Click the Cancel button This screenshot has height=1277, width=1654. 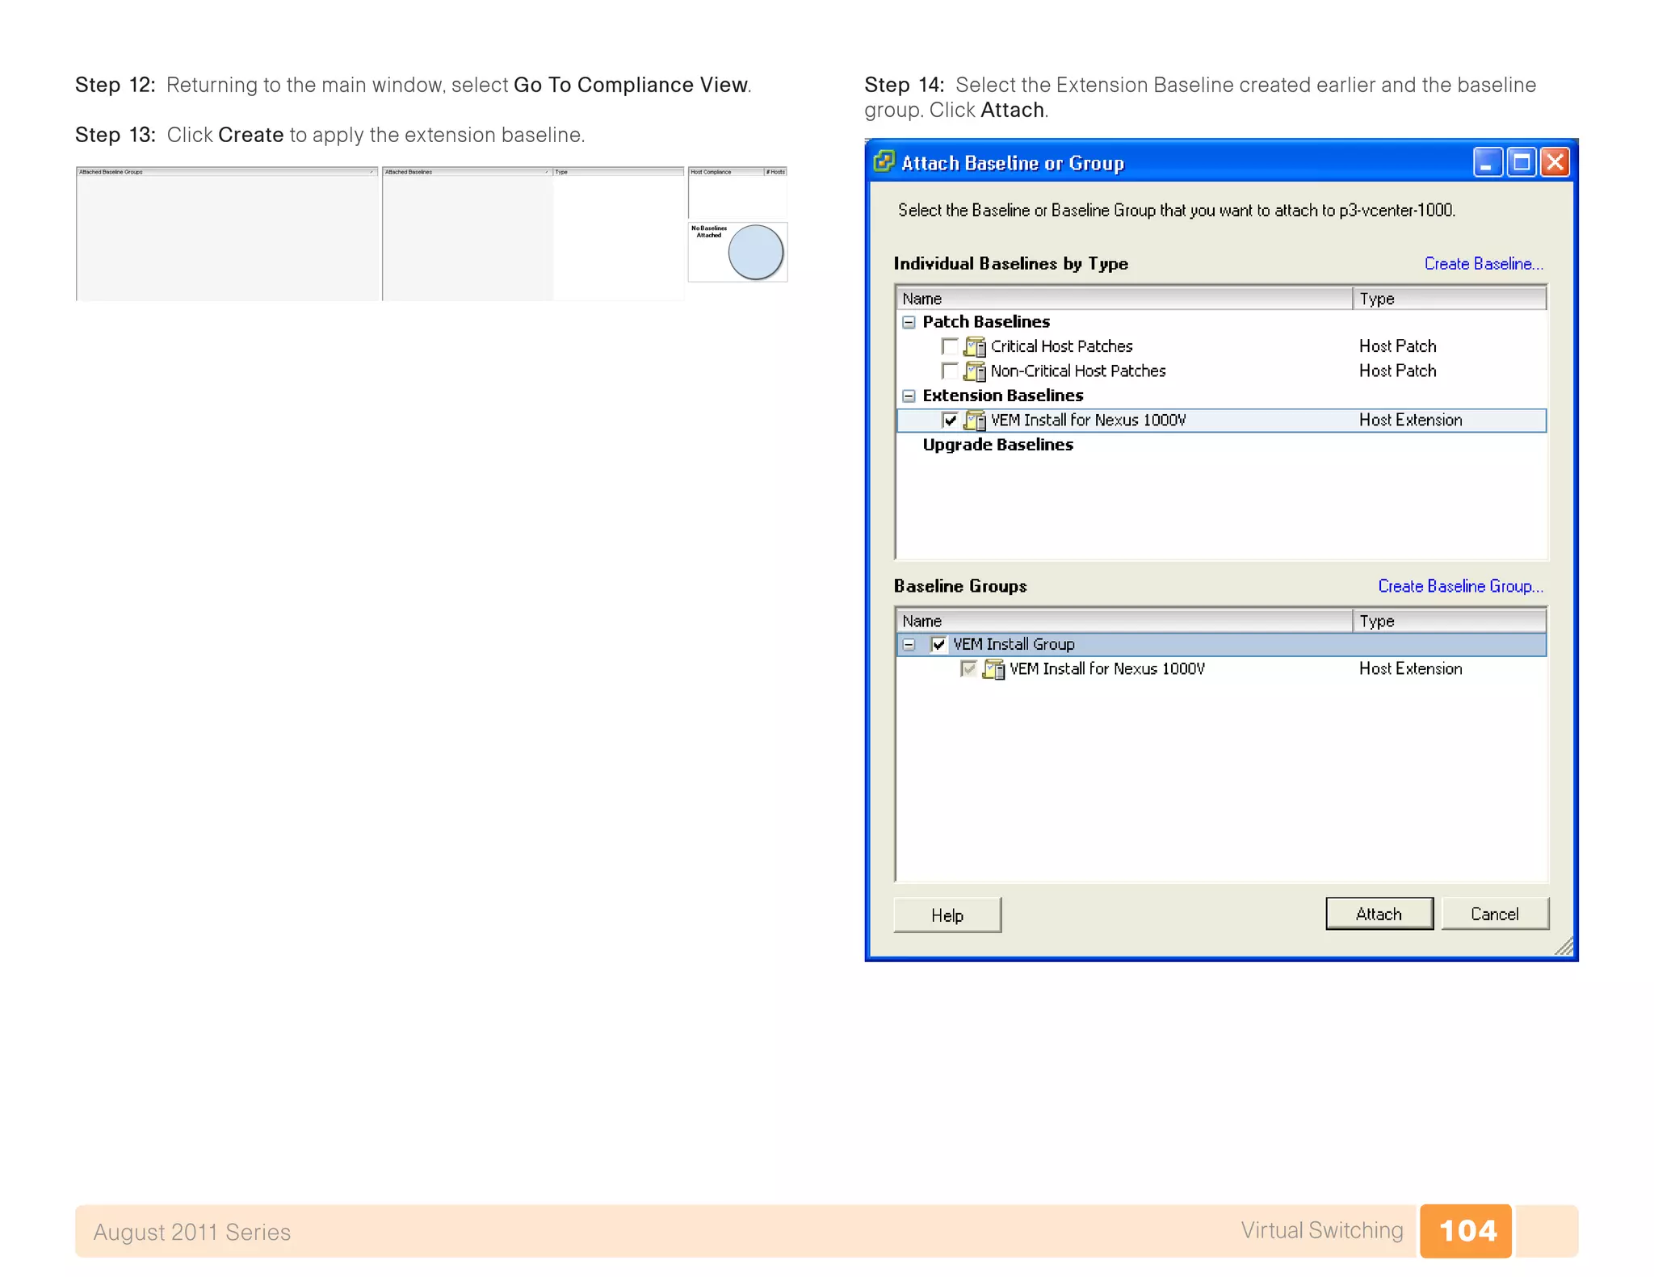tap(1494, 914)
